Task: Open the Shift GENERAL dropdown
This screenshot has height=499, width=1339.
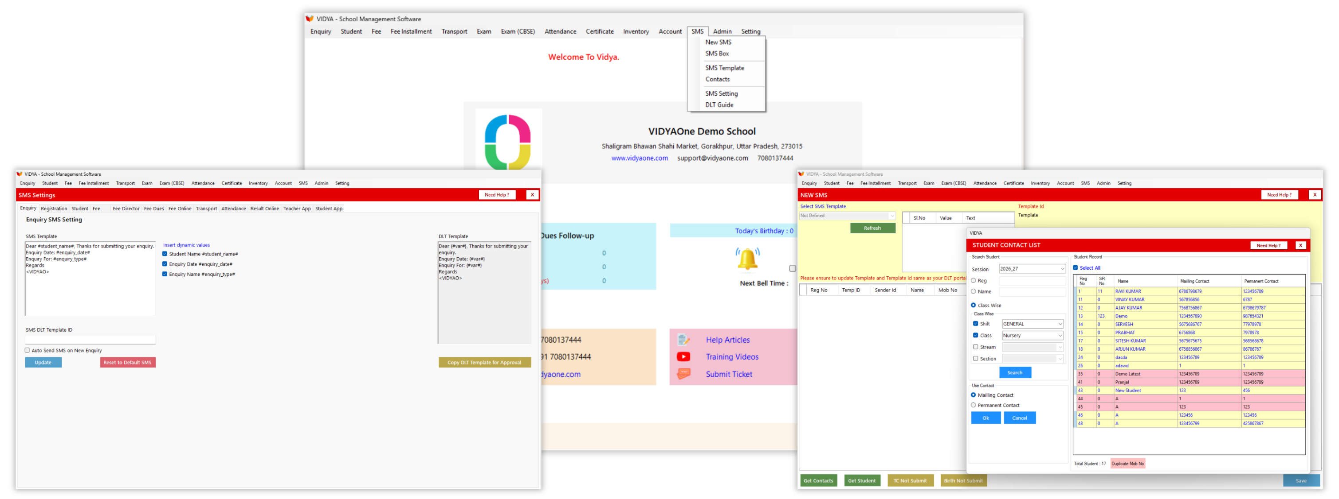Action: point(1033,324)
